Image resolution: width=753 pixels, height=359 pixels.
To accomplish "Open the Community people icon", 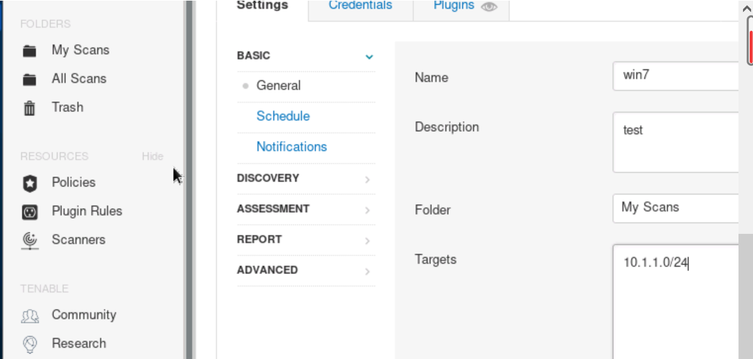I will 30,316.
